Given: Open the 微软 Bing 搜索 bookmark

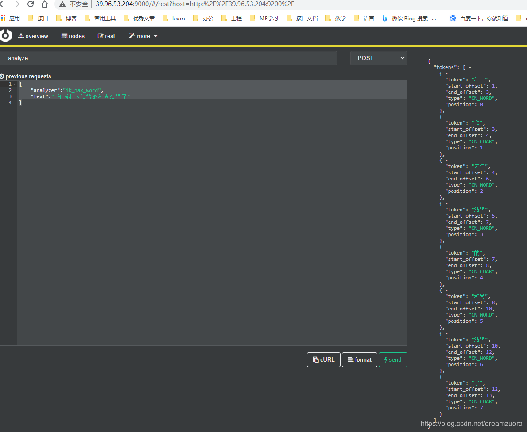Looking at the screenshot, I should (x=409, y=18).
